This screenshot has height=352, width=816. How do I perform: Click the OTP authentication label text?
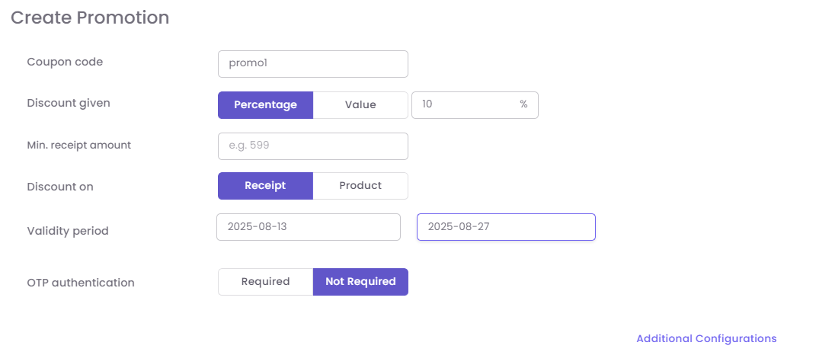pos(81,283)
